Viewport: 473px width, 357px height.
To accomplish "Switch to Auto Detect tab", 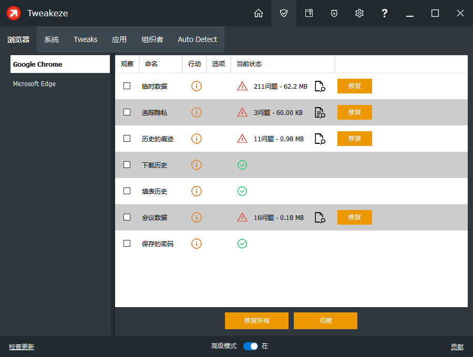I will 197,39.
